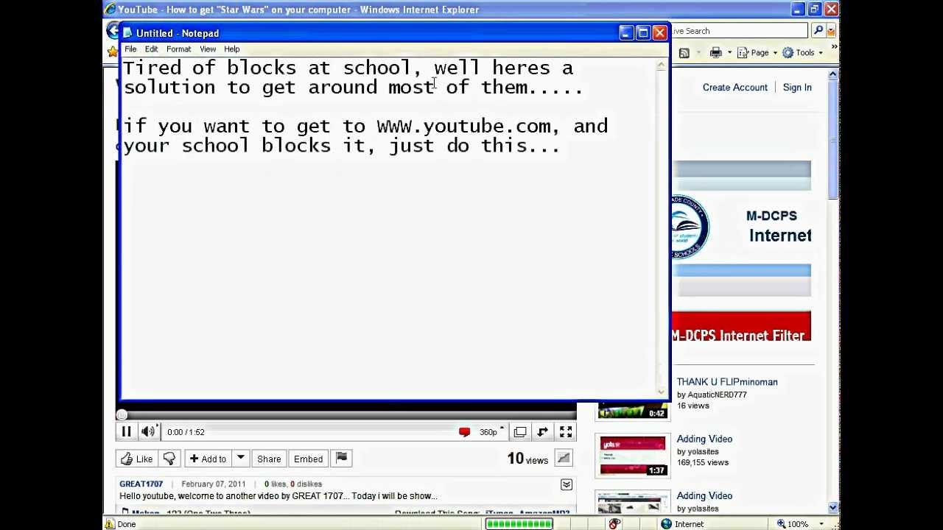Screen dimensions: 943x530
Task: Open the related video thumbnail marked 0:42
Action: 633,411
